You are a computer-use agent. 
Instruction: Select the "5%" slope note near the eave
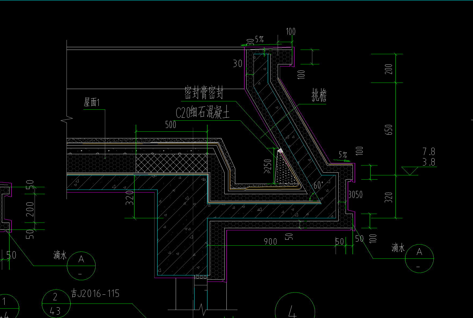343,155
